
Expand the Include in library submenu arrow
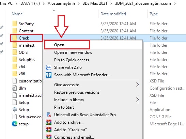[137, 100]
